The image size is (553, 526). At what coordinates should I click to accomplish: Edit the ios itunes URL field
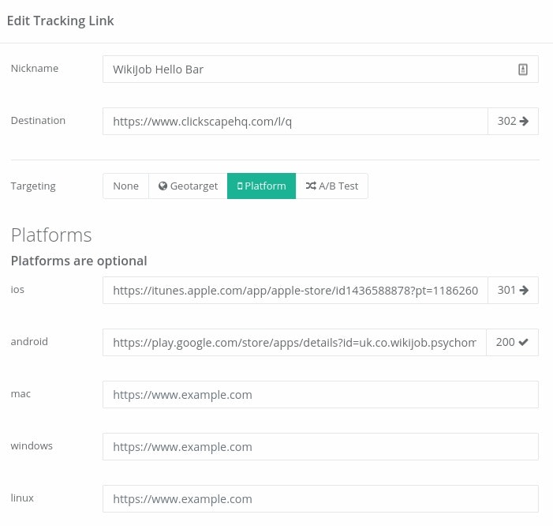coord(295,290)
